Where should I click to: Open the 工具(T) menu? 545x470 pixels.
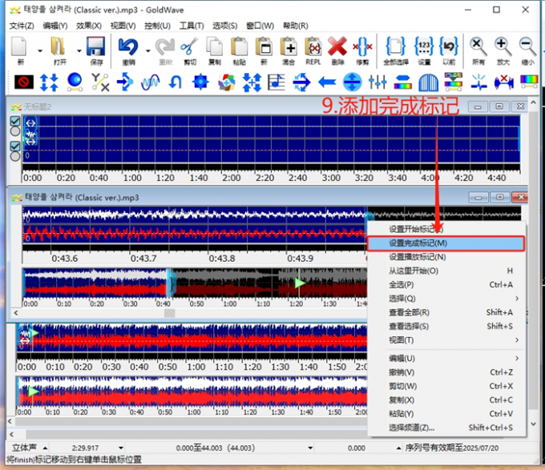[x=192, y=26]
